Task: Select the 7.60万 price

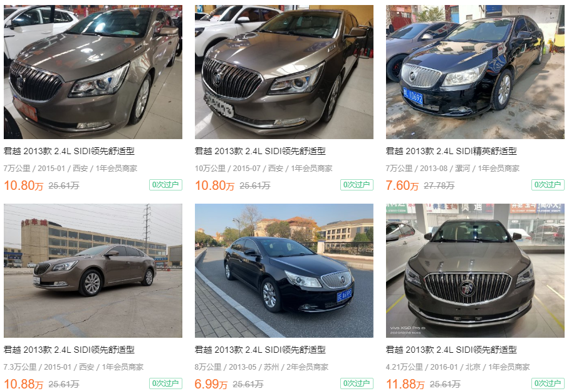Action: (x=402, y=185)
